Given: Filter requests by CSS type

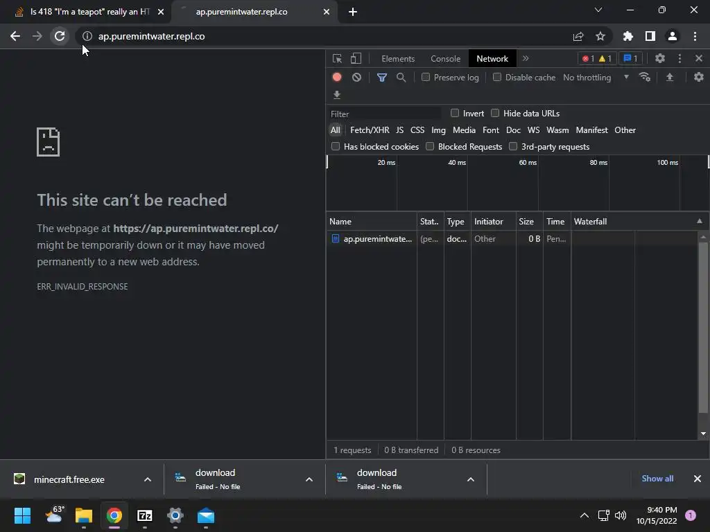Looking at the screenshot, I should click(x=417, y=130).
